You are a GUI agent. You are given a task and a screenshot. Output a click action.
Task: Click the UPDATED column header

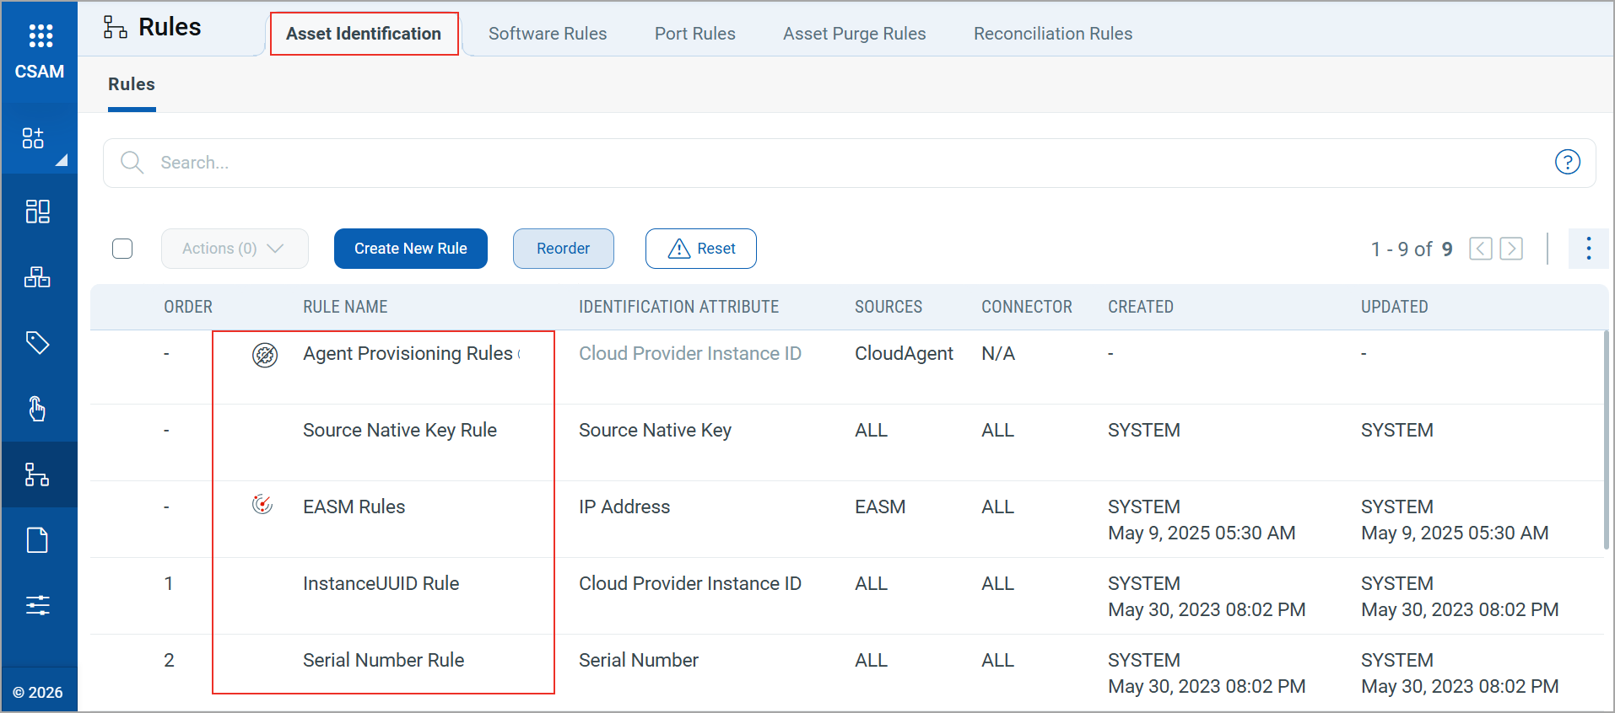tap(1395, 307)
